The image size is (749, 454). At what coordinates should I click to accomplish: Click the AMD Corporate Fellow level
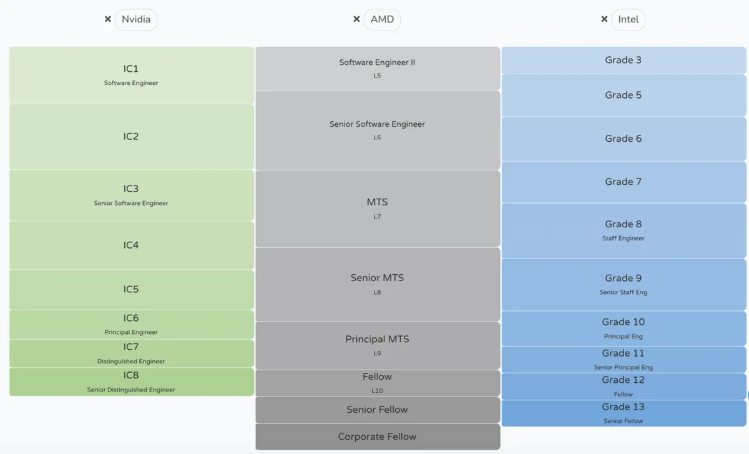377,437
